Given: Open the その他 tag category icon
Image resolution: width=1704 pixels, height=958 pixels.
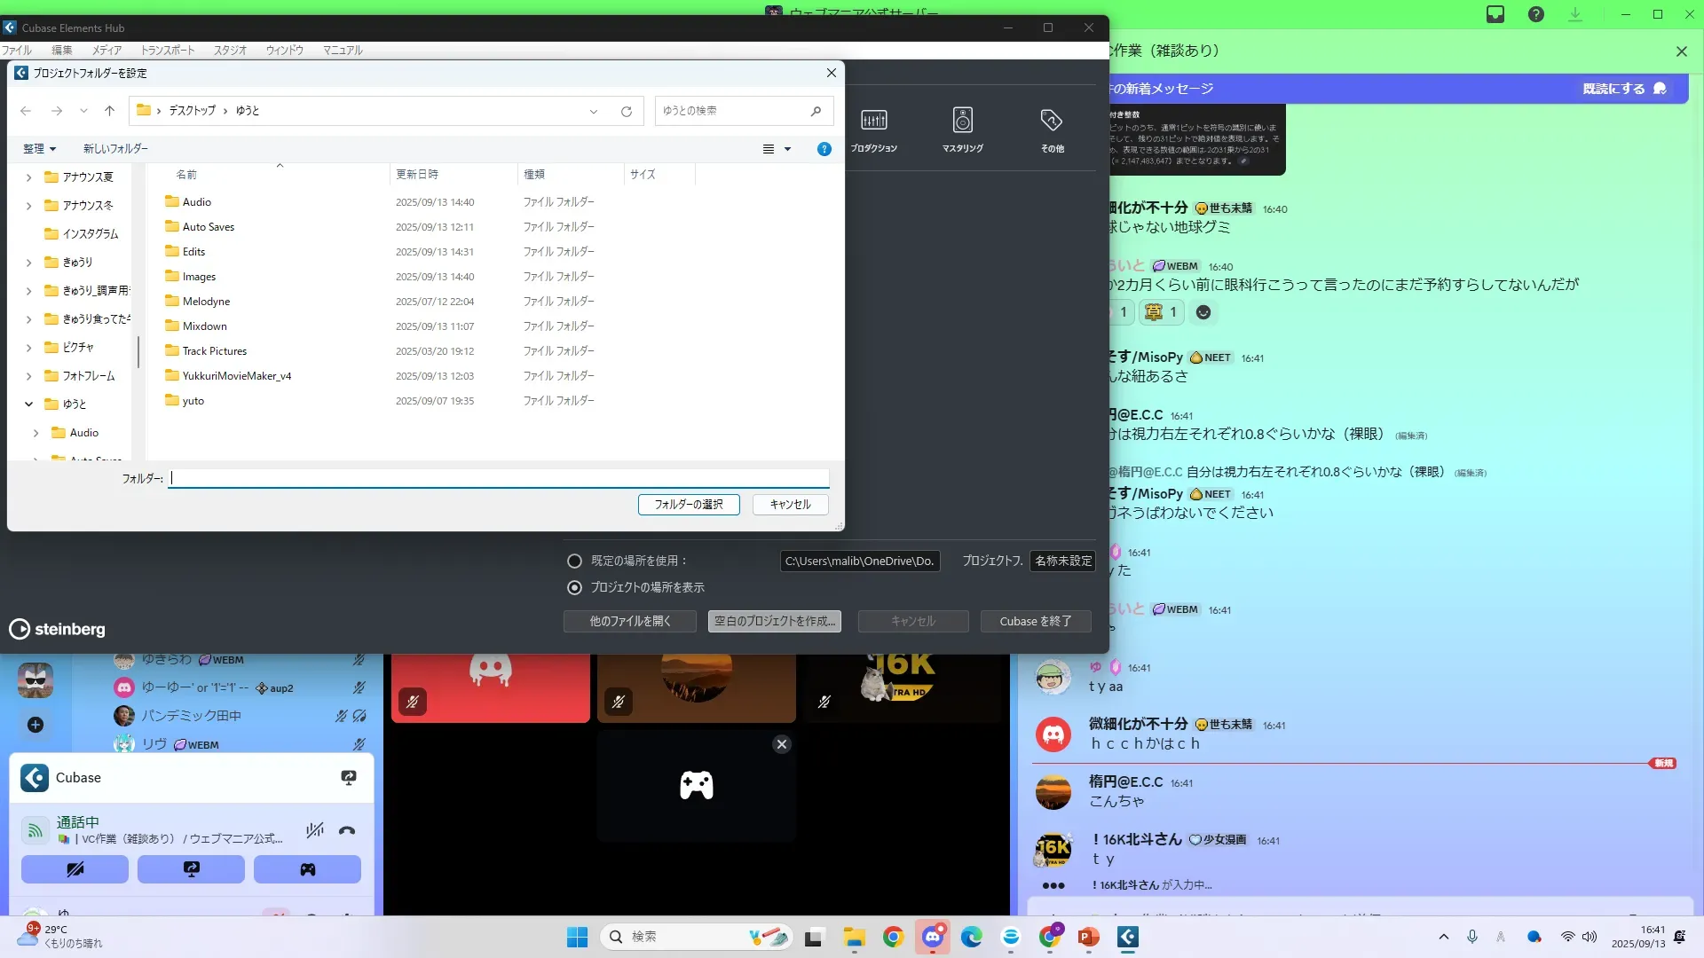Looking at the screenshot, I should [x=1052, y=121].
